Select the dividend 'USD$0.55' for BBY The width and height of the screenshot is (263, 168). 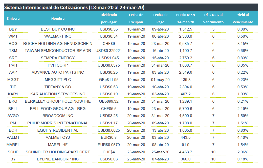click(109, 29)
